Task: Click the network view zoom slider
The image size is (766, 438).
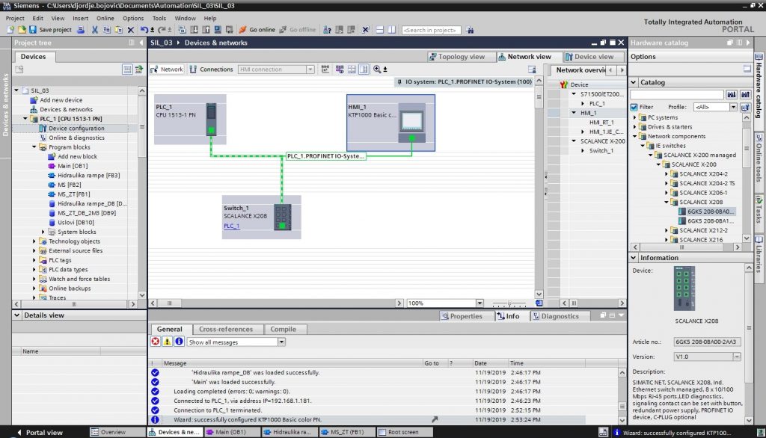Action: coord(510,303)
